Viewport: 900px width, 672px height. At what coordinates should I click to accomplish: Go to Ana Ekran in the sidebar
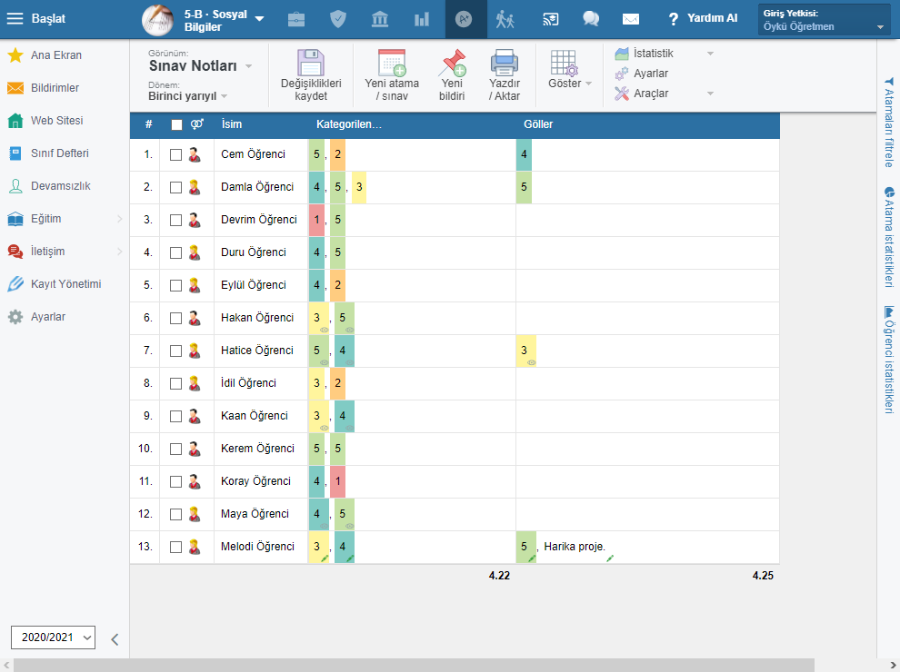pos(56,55)
